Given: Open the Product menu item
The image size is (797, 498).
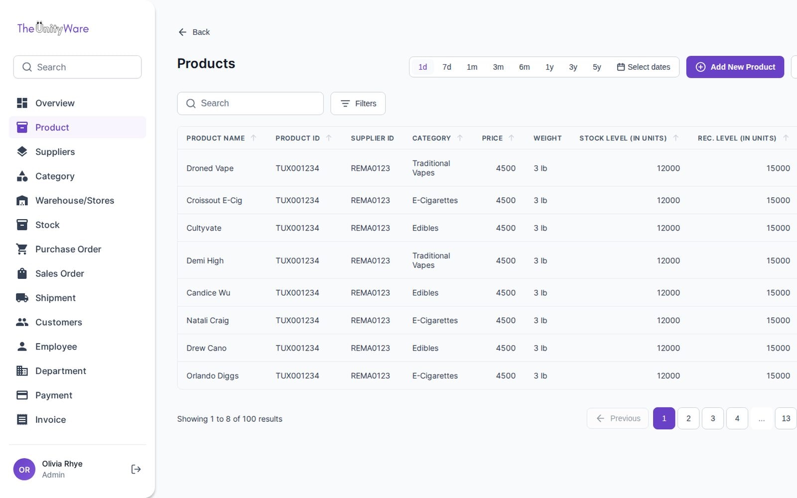Looking at the screenshot, I should pos(78,127).
